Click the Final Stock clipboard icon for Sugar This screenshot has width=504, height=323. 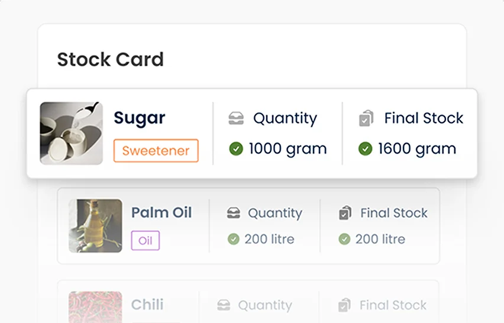366,118
